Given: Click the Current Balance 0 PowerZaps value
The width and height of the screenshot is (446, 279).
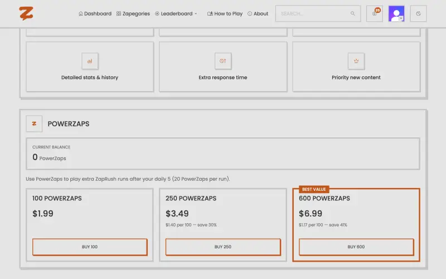Looking at the screenshot, I should coord(49,157).
